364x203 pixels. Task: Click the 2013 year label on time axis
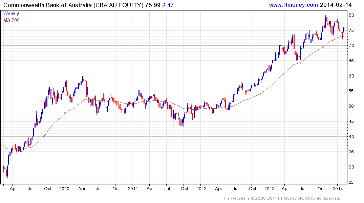tap(269, 188)
